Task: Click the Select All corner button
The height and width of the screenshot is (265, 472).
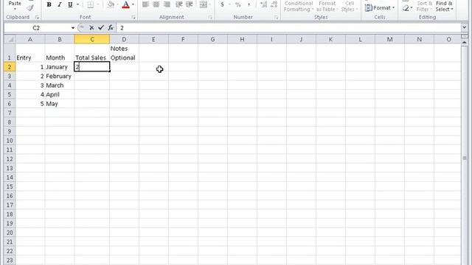Action: click(x=10, y=39)
